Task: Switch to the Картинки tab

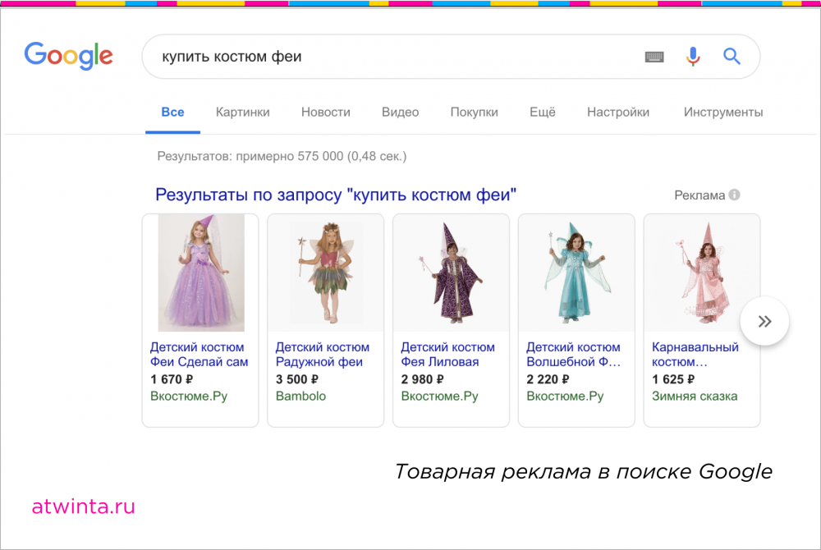Action: [x=243, y=112]
